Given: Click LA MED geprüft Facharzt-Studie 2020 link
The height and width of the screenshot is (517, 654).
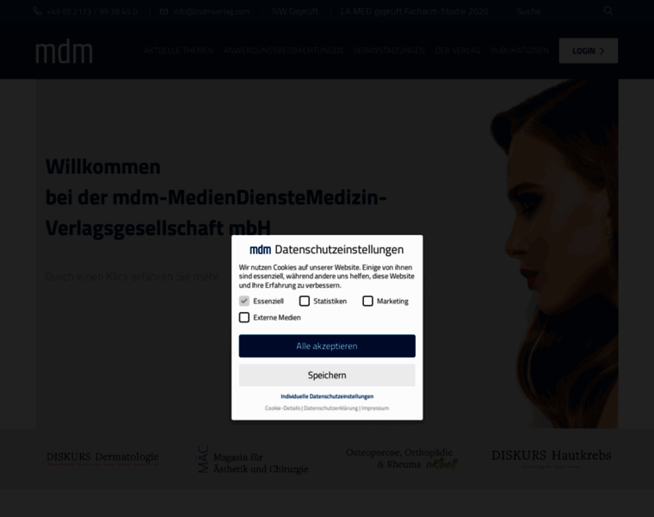Looking at the screenshot, I should coord(414,11).
